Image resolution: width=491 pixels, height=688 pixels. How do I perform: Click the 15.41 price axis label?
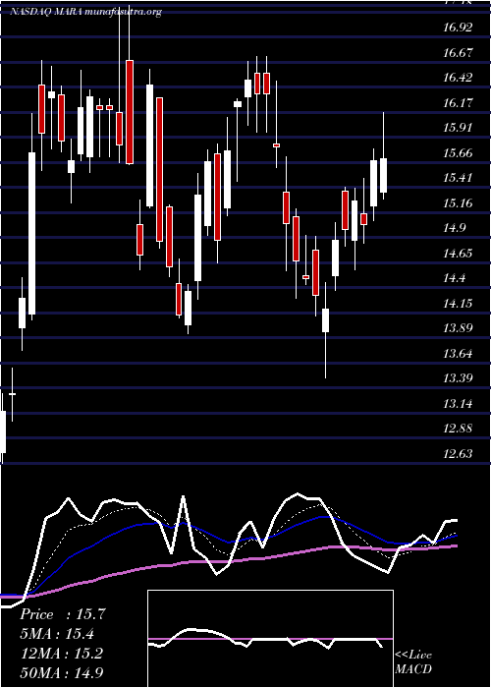pos(458,178)
